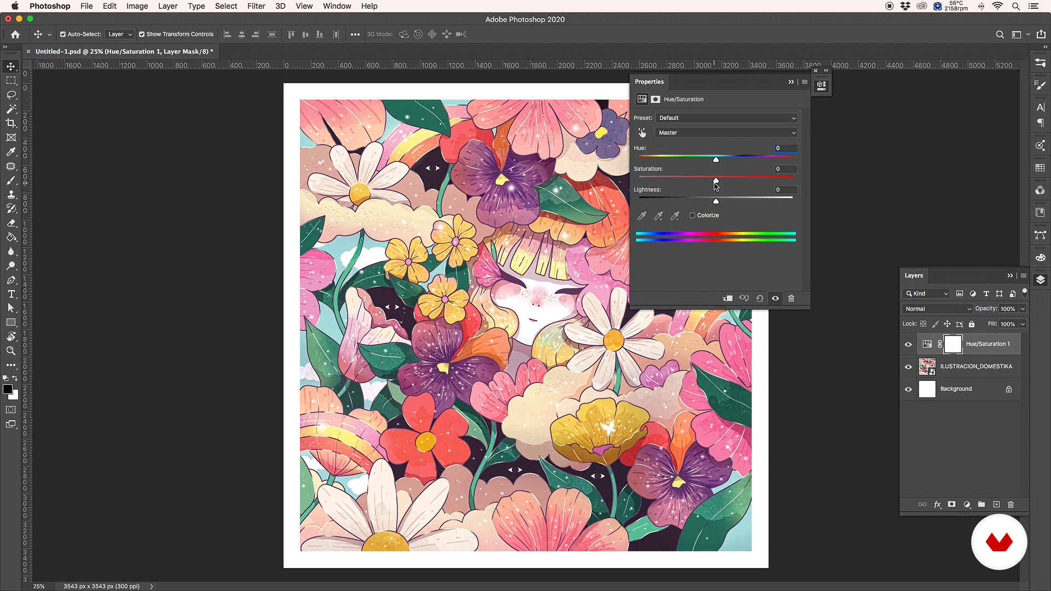1051x591 pixels.
Task: Select the Magic Wand tool
Action: [11, 109]
